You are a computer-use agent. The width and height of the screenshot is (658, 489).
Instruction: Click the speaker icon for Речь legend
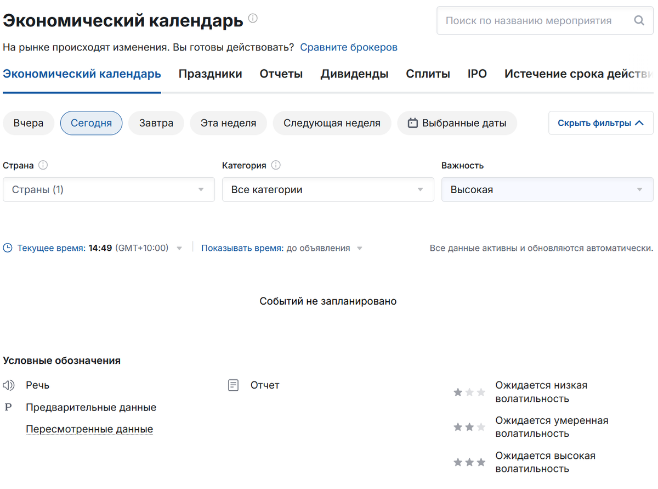pyautogui.click(x=8, y=385)
